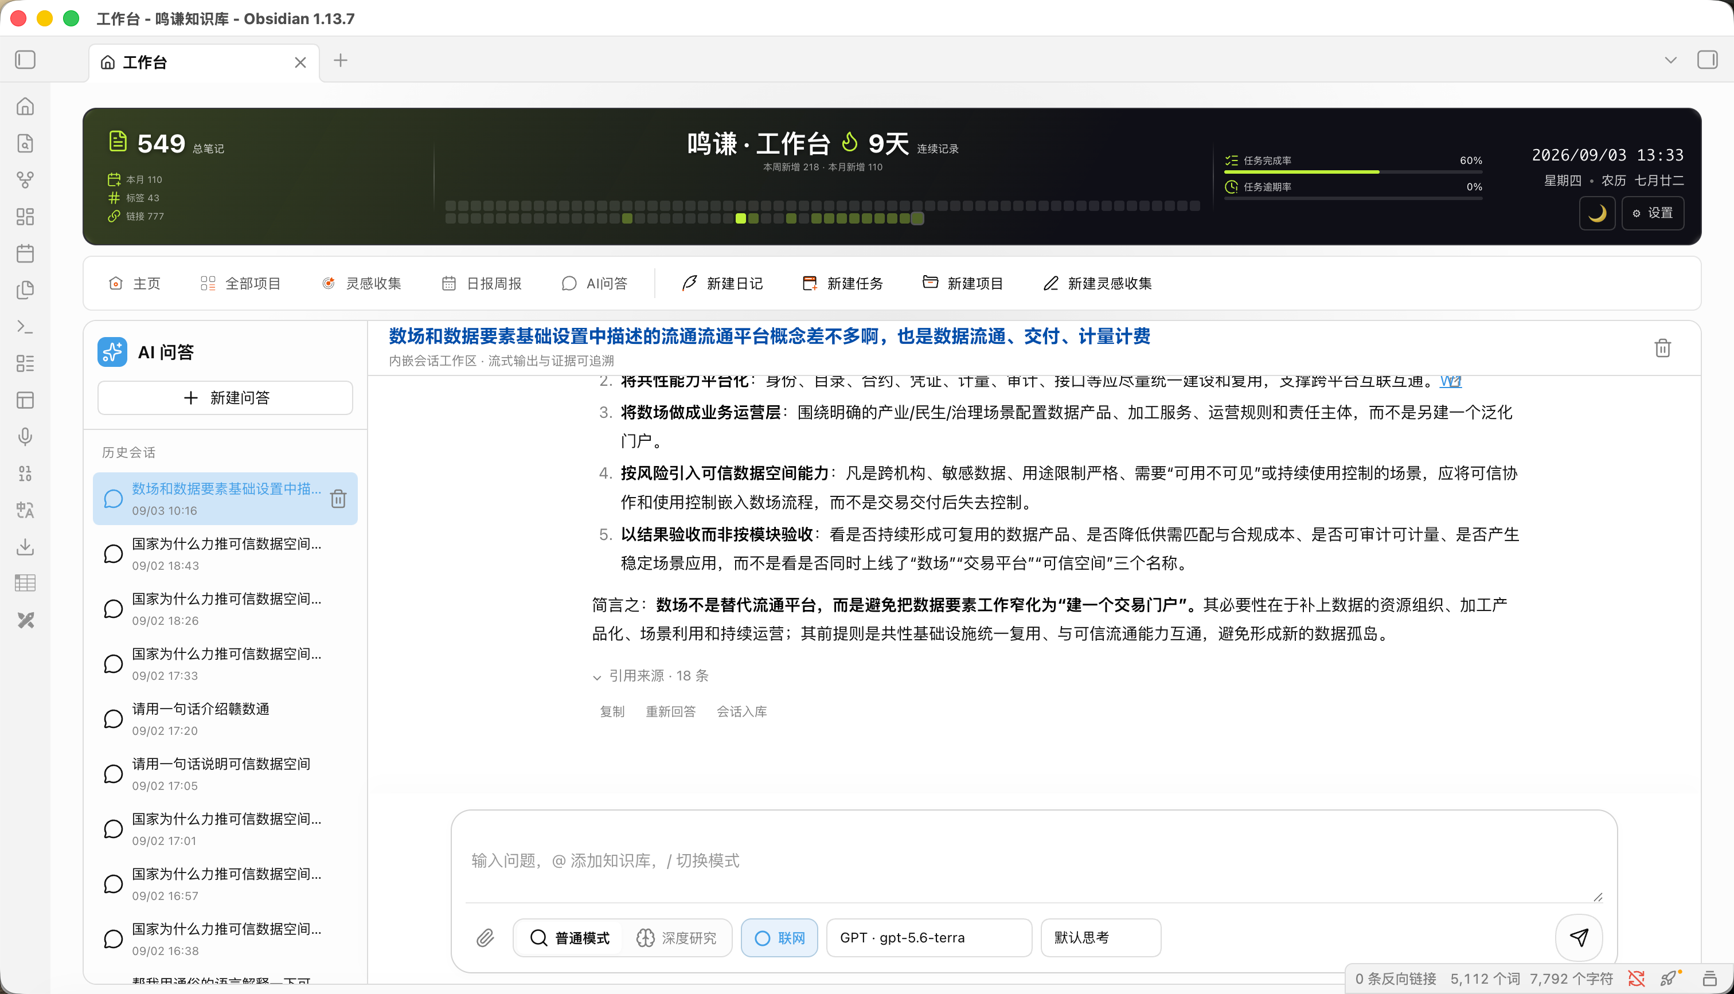
Task: Click the bright green activity heatmap cell
Action: coord(740,218)
